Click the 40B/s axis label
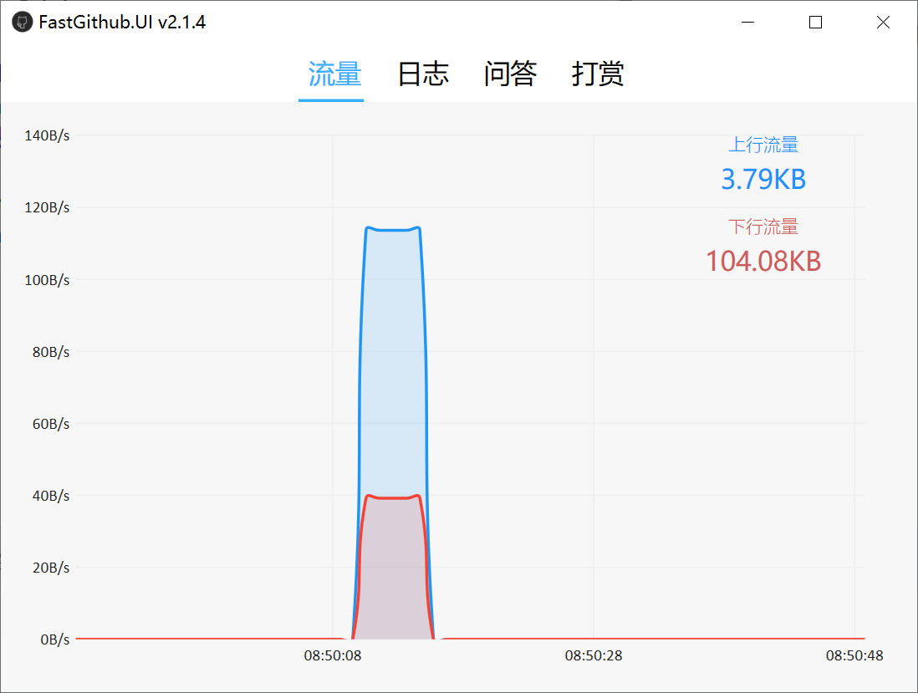This screenshot has height=693, width=918. (51, 497)
